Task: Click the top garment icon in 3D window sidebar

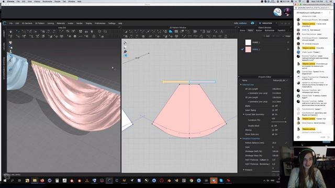Action: 10,43
